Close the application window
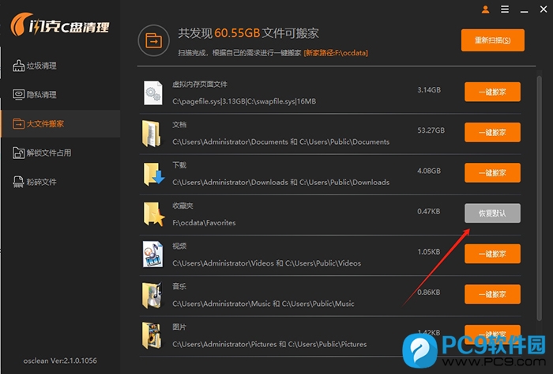The image size is (553, 374). (544, 9)
